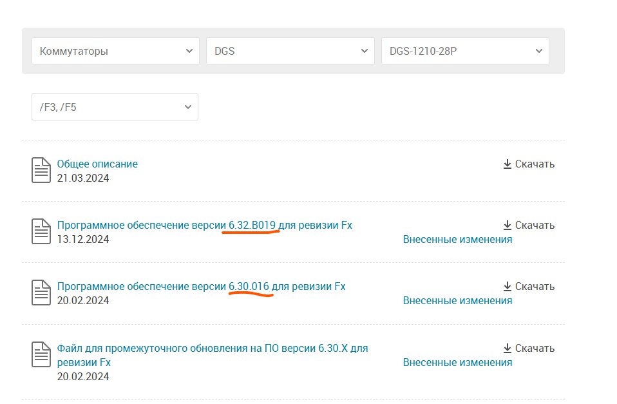Open the DGS series dropdown
This screenshot has height=404, width=617.
290,51
